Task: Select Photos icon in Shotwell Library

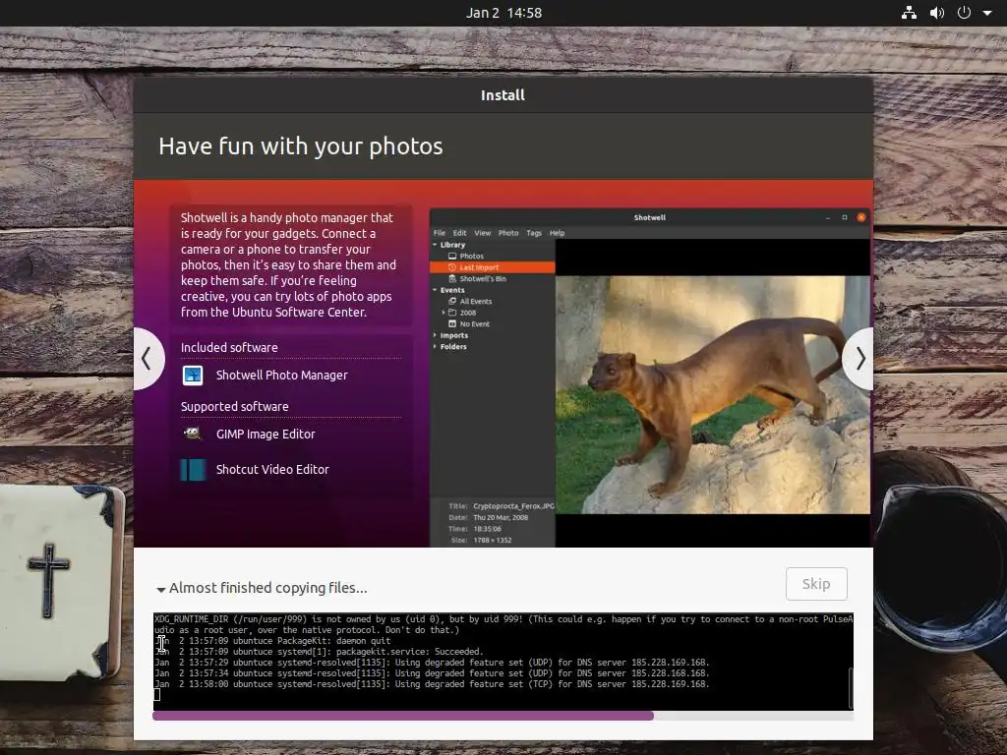Action: pyautogui.click(x=452, y=257)
